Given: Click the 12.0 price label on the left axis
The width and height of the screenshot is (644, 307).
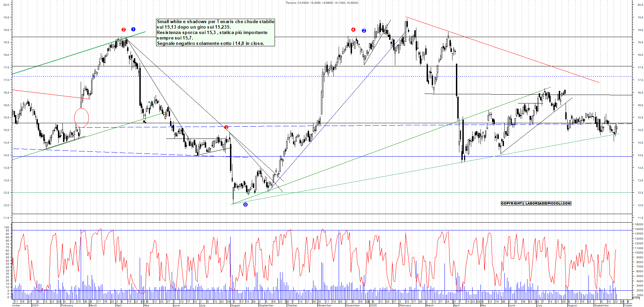Looking at the screenshot, I should click(x=6, y=206).
